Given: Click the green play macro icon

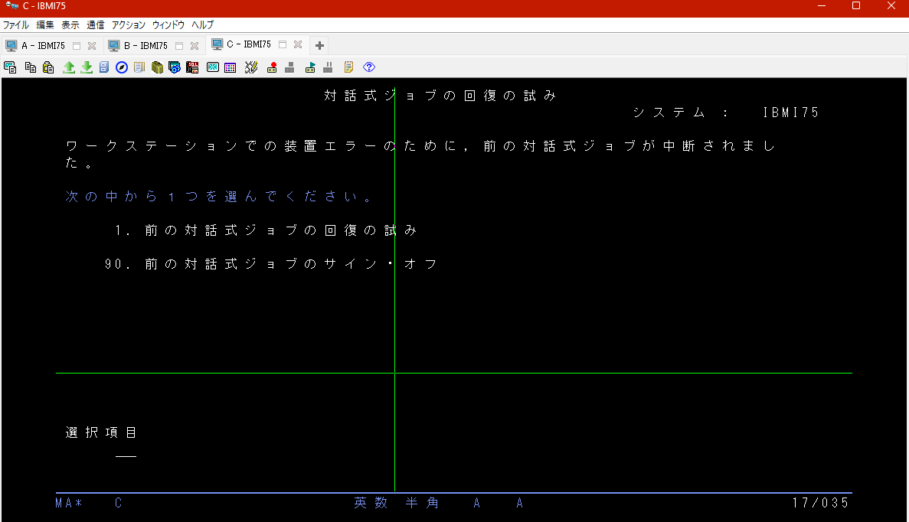Looking at the screenshot, I should coord(310,67).
